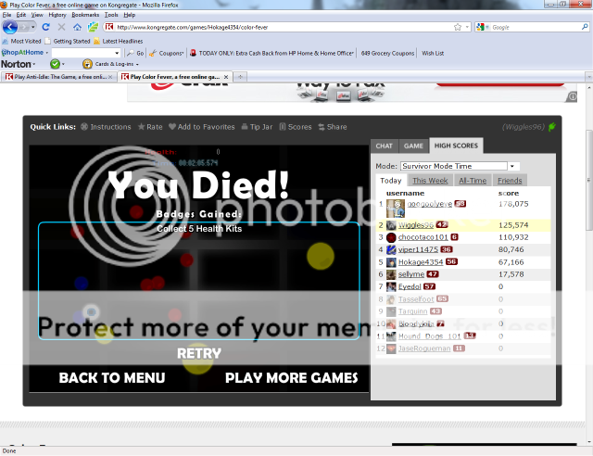Click the stop loading X icon
Image resolution: width=593 pixels, height=456 pixels.
(x=62, y=27)
